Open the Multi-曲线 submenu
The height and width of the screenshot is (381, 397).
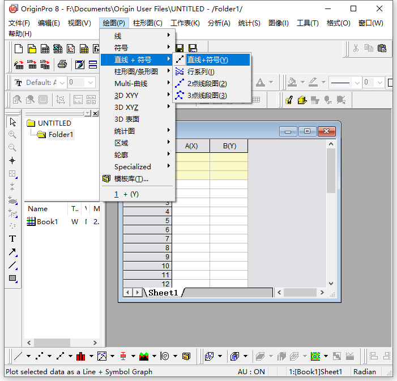138,84
